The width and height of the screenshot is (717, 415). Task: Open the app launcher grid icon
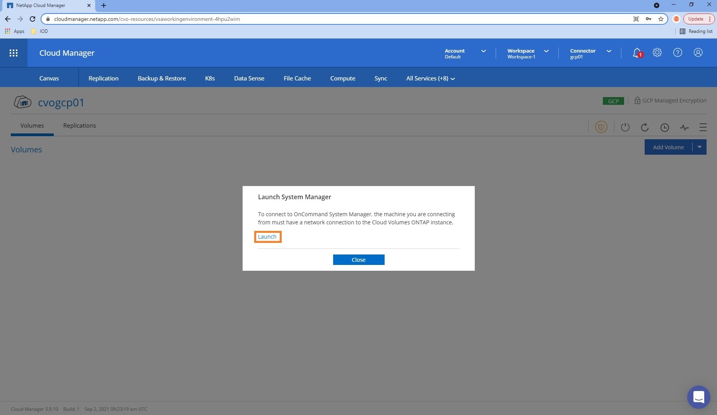click(14, 53)
